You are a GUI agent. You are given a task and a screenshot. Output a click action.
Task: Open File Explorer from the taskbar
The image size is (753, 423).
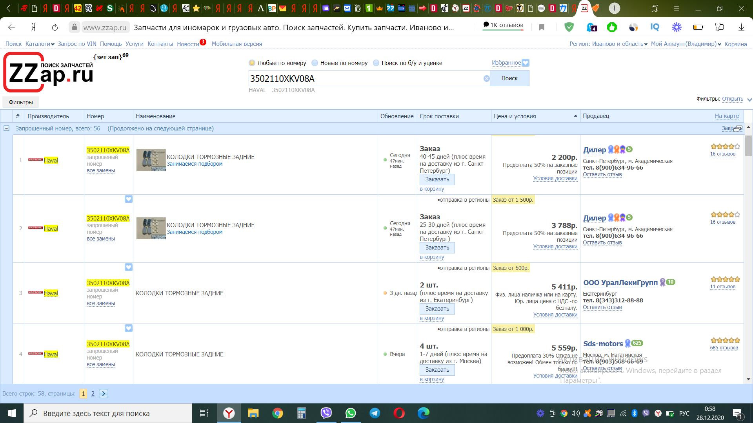pyautogui.click(x=253, y=413)
